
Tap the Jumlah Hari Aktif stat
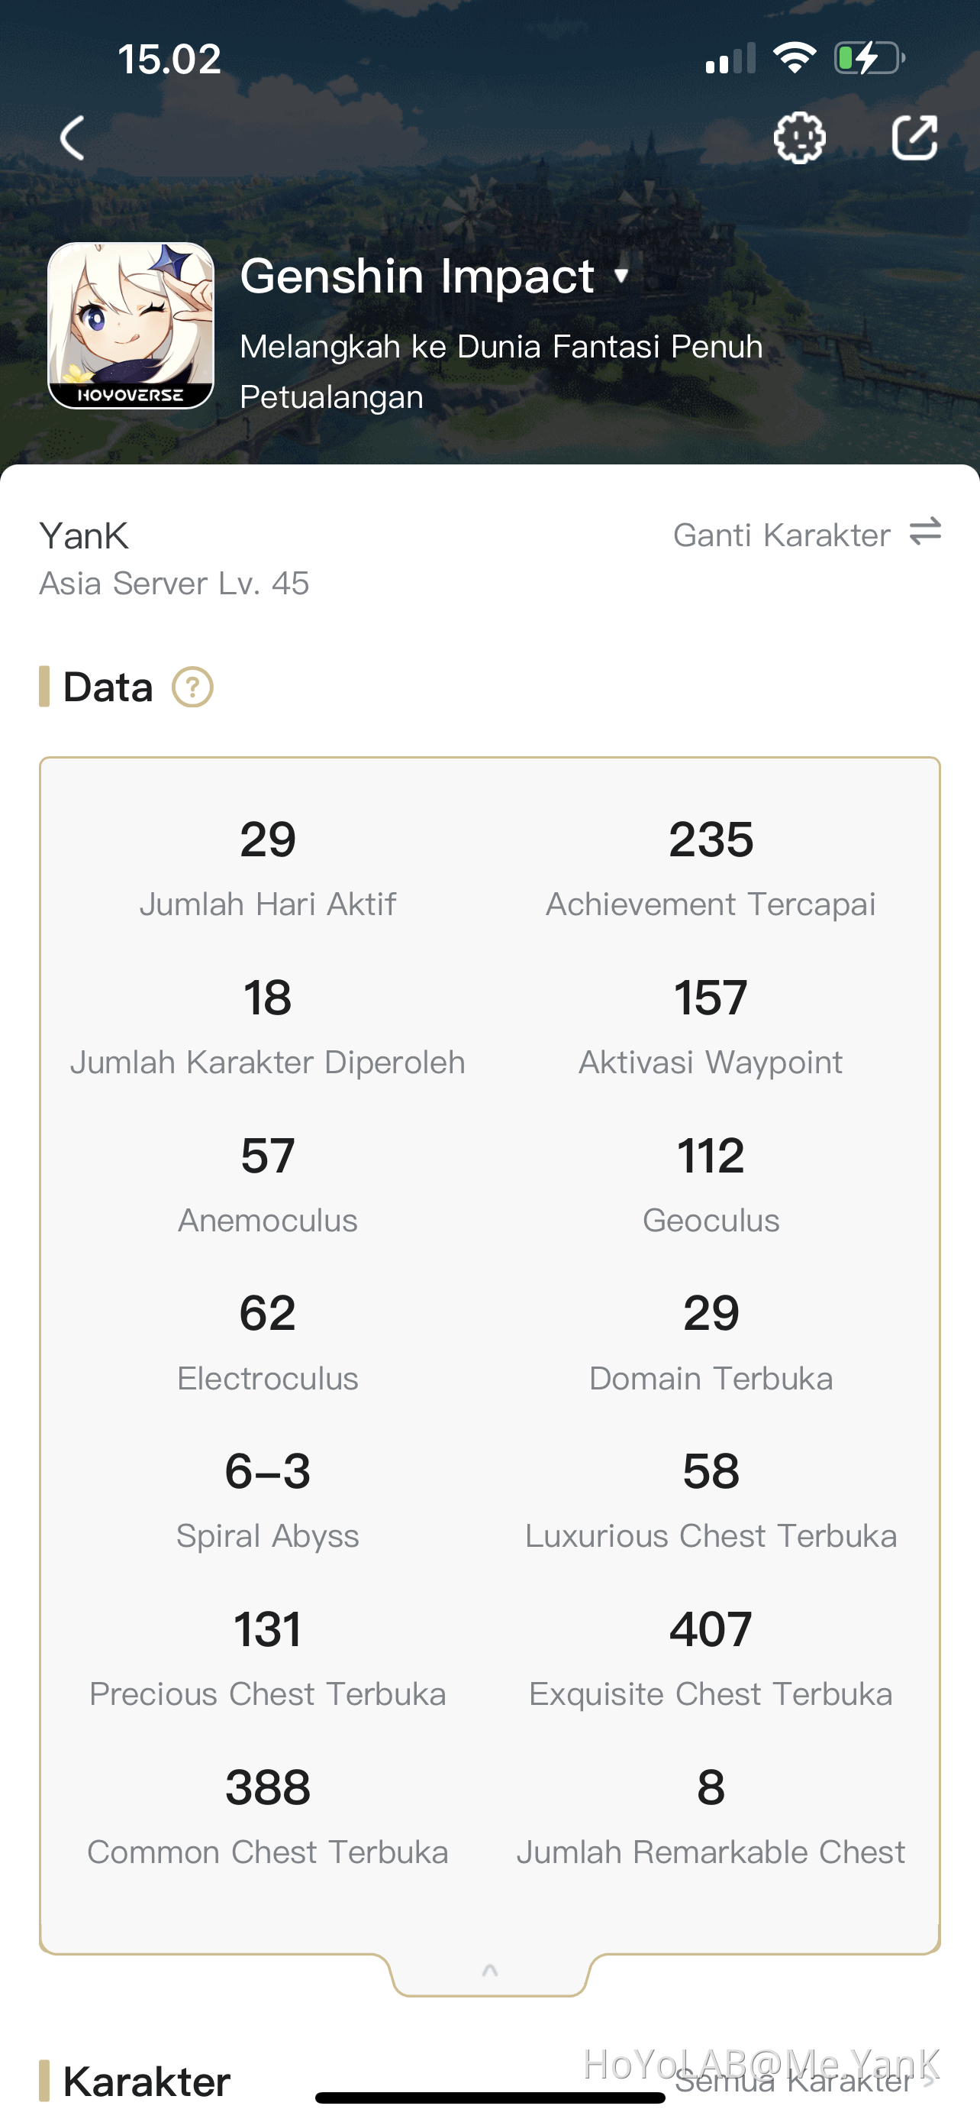click(x=267, y=866)
